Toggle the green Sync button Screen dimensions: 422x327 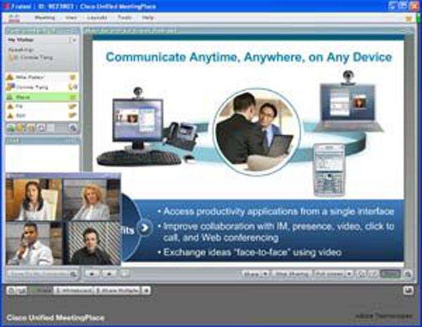pyautogui.click(x=390, y=274)
